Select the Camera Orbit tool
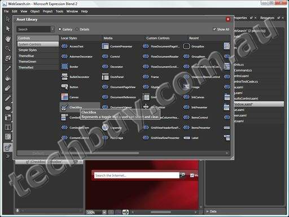The width and height of the screenshot is (289, 217). point(8,58)
